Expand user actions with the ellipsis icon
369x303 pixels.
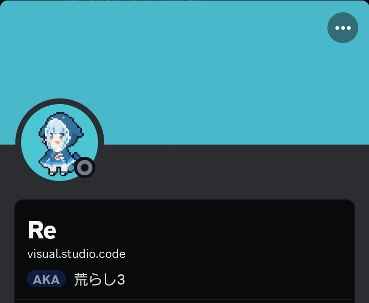point(343,28)
